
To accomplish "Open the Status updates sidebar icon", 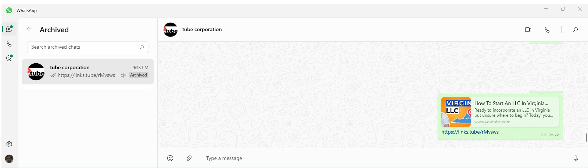I will [x=9, y=58].
